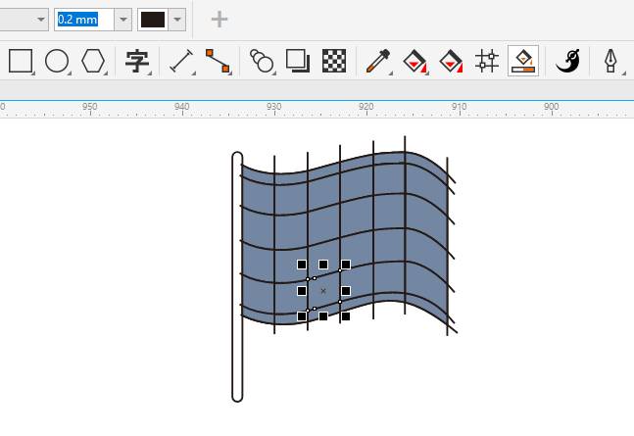Screen dimensions: 634x436
Task: Select the Transparency checkerboard tool
Action: [x=335, y=61]
